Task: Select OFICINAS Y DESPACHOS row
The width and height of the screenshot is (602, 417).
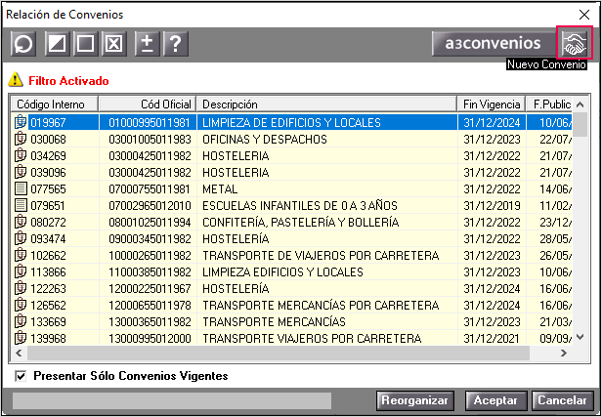Action: pos(292,139)
